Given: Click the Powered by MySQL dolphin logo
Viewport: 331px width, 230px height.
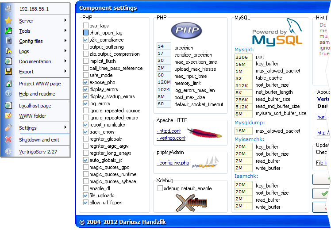Looking at the screenshot, I should 277,32.
